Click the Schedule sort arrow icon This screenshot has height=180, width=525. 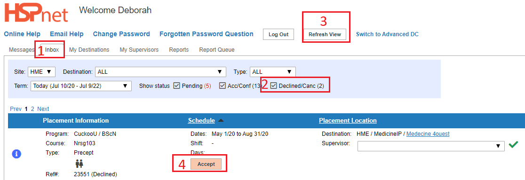221,120
